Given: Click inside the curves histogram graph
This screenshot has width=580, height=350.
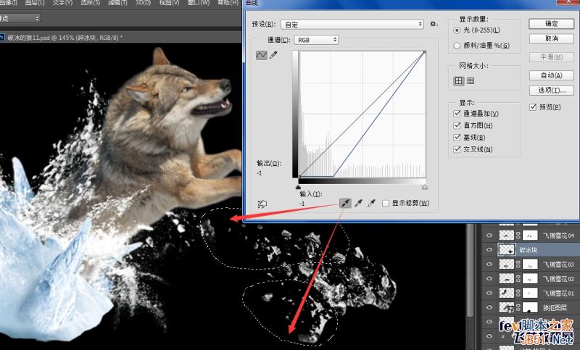Looking at the screenshot, I should (362, 114).
